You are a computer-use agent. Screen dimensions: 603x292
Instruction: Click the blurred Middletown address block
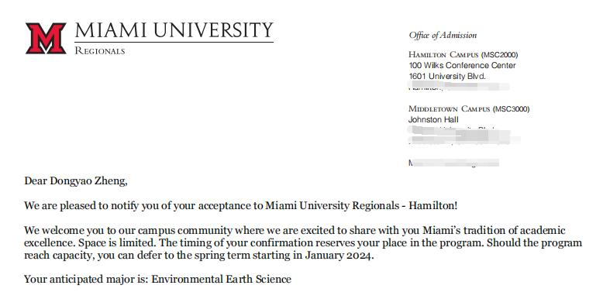pos(464,136)
